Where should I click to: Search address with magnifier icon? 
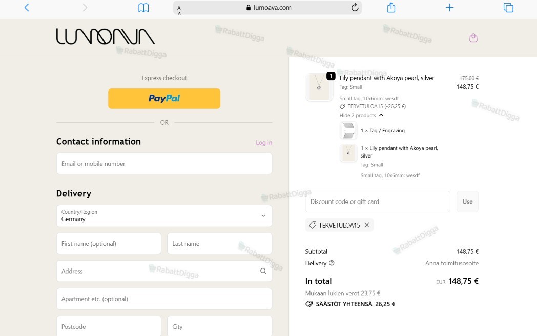(x=263, y=271)
